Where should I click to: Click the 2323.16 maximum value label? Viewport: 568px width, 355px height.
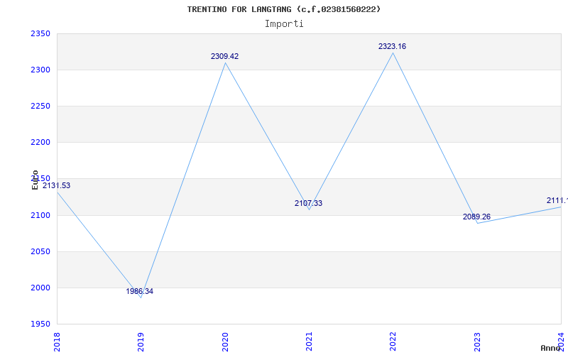pyautogui.click(x=393, y=46)
